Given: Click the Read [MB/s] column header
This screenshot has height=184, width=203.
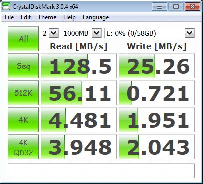Looking at the screenshot, I should (x=79, y=46).
